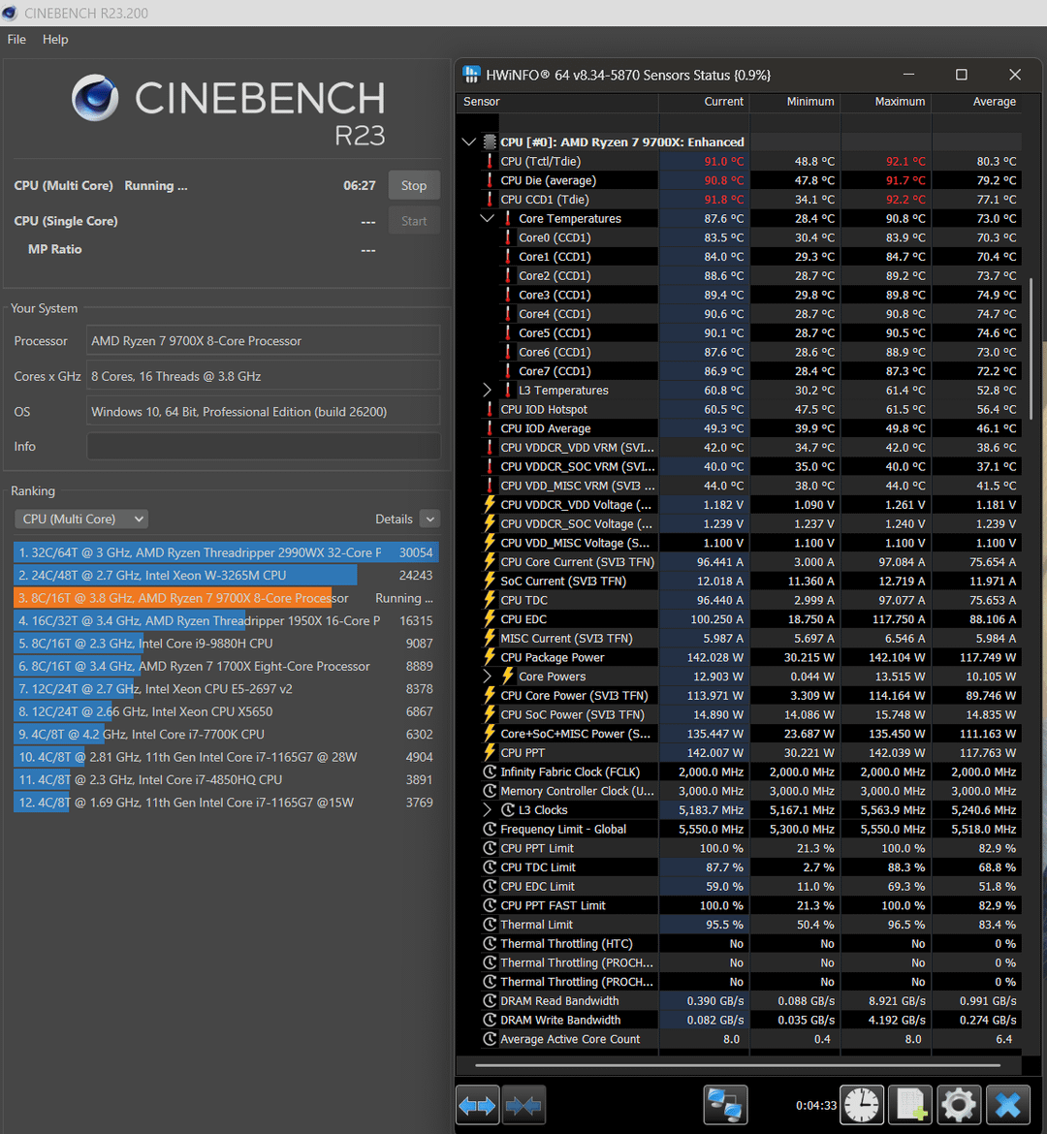
Task: Stop the running multi core test
Action: click(414, 186)
